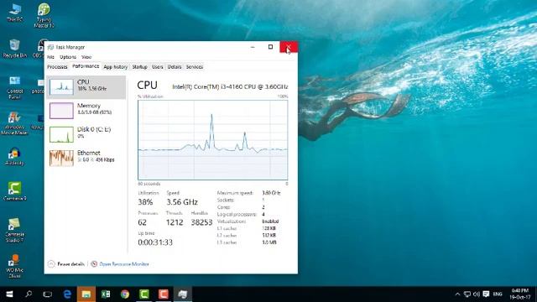The image size is (537, 302).
Task: Open Typing Master 10 desktop icon
Action: pyautogui.click(x=44, y=15)
